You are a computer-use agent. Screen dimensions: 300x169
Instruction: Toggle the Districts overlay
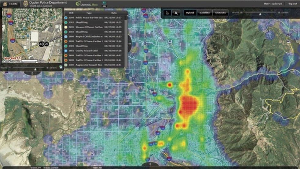point(220,13)
